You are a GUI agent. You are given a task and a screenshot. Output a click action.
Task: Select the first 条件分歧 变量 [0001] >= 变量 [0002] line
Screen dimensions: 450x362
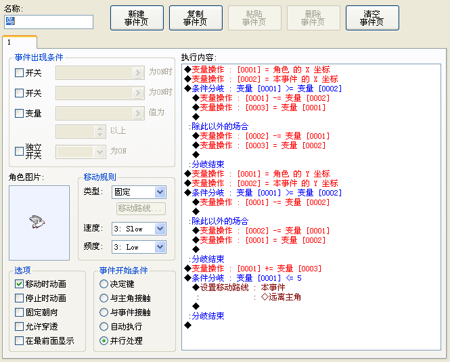click(263, 89)
